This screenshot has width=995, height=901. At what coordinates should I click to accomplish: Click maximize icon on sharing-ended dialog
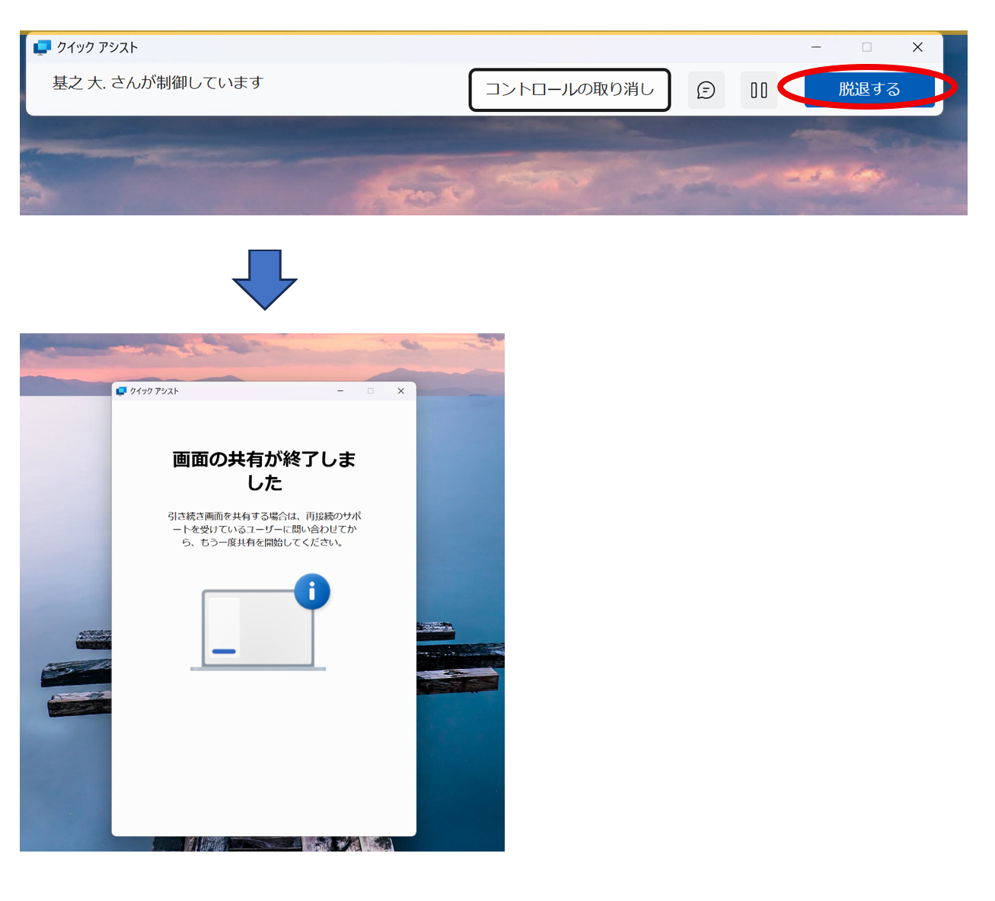[371, 391]
